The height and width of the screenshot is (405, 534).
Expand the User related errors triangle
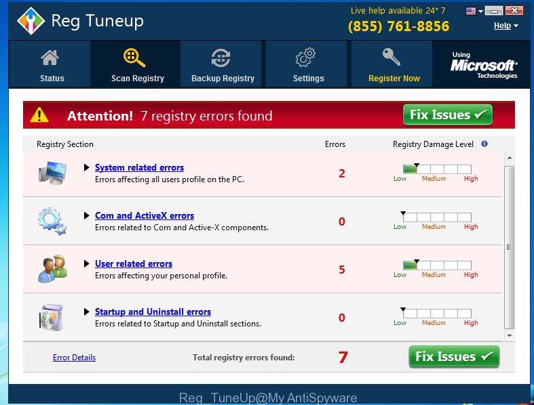tap(86, 263)
